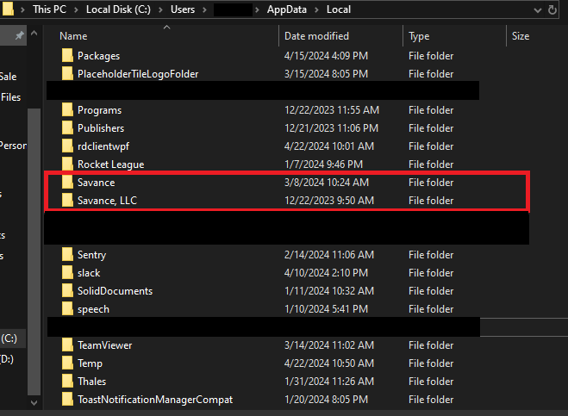Click the Savance folder icon
This screenshot has height=416, width=568.
tap(67, 183)
